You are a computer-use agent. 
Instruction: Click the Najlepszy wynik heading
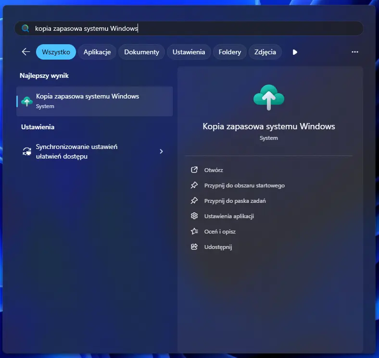pyautogui.click(x=44, y=76)
